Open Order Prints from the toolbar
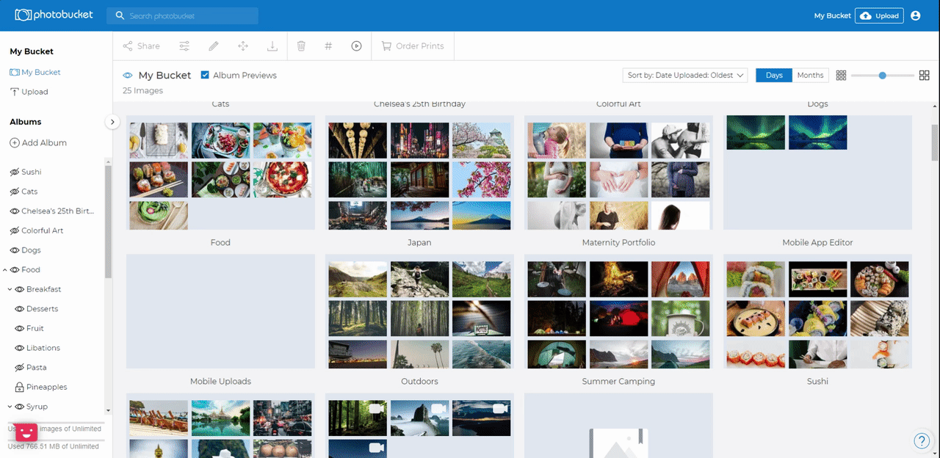 (413, 46)
